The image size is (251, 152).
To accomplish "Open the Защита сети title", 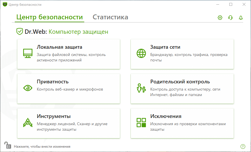I will coord(165,47).
